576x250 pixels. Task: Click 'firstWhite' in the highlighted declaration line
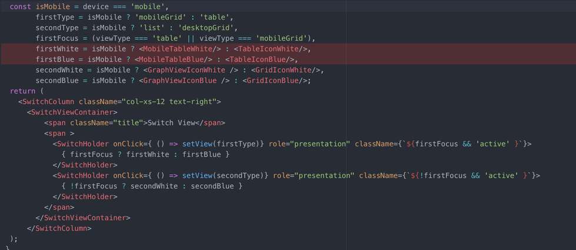[57, 49]
